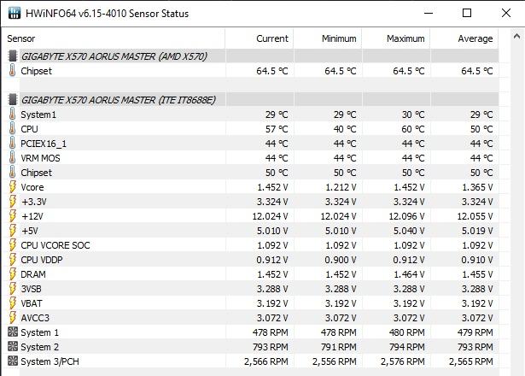Click CPU current temperature 57 °C

(277, 129)
